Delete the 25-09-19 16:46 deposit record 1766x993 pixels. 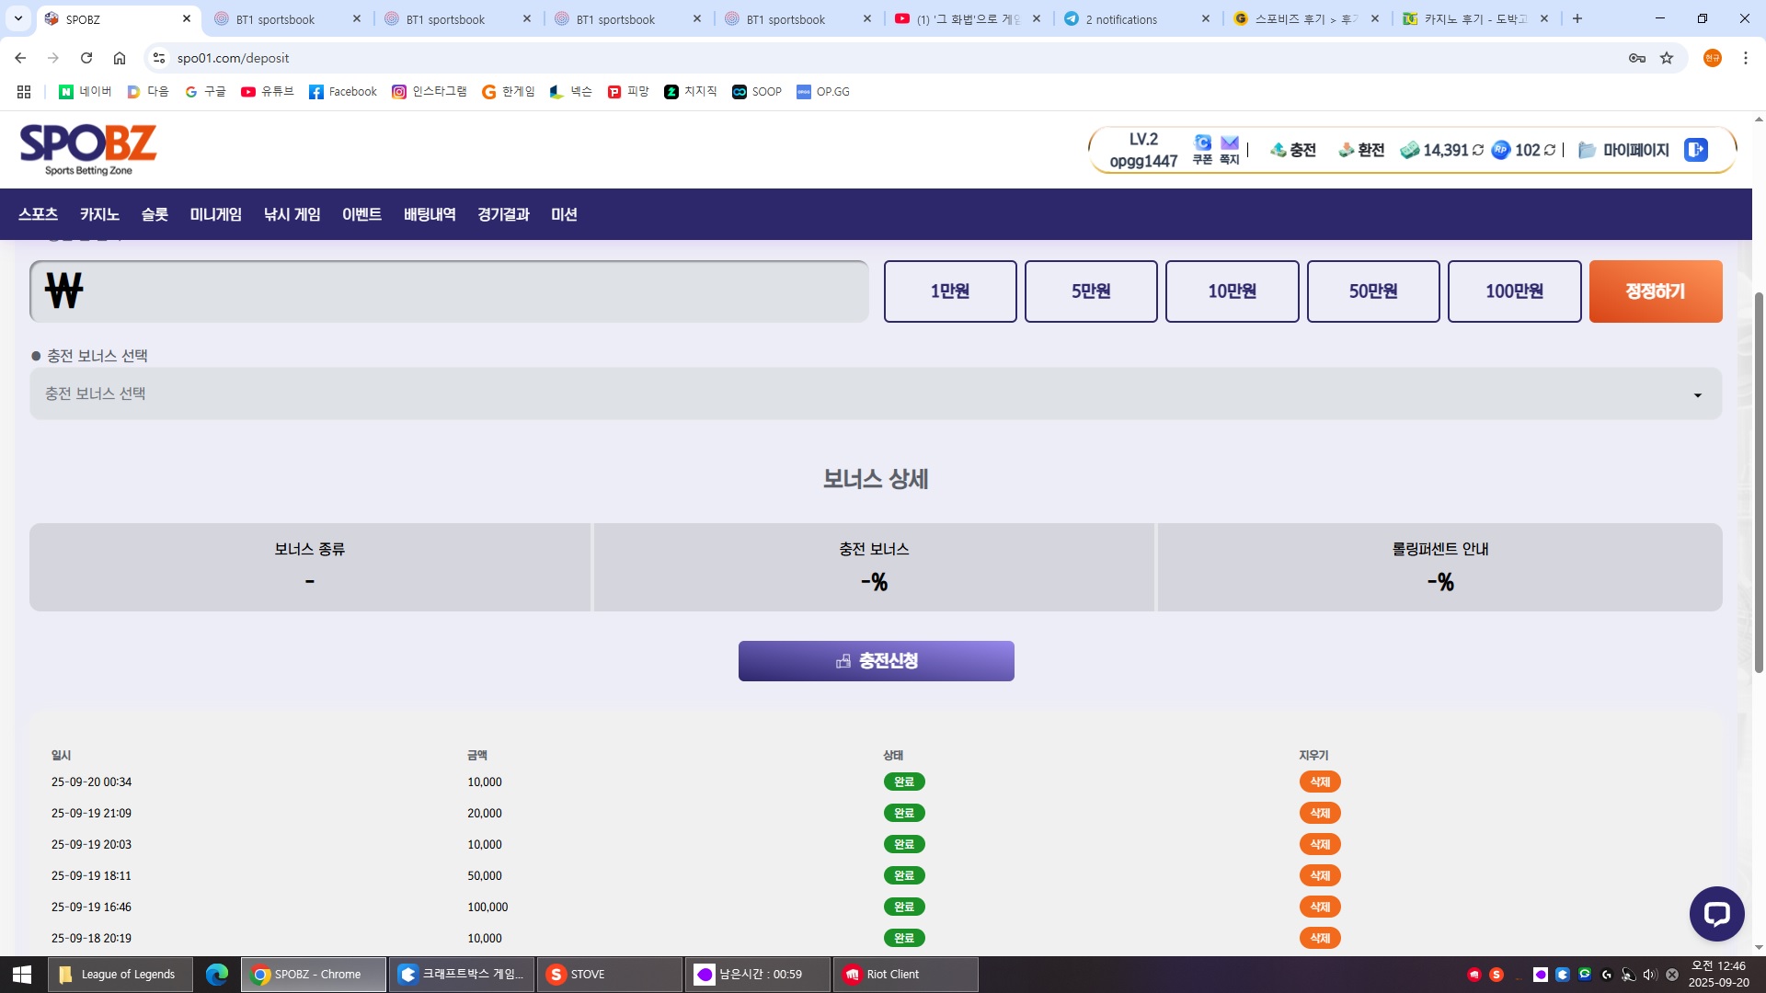[x=1320, y=907]
